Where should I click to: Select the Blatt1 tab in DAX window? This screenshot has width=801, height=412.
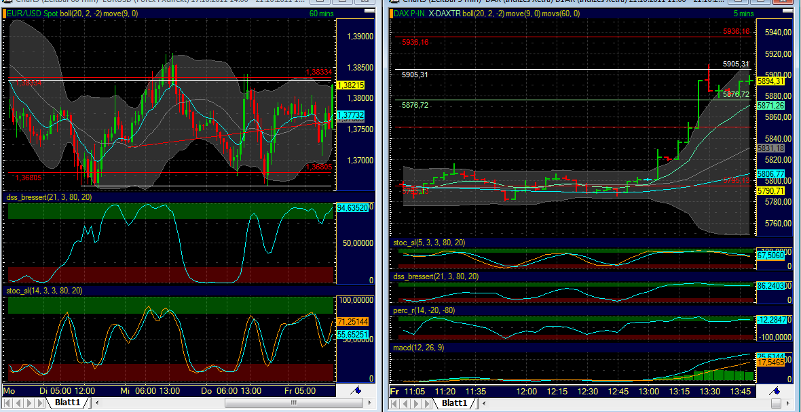pos(454,403)
